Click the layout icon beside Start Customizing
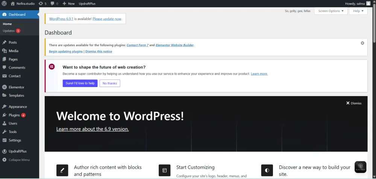Image resolution: width=376 pixels, height=179 pixels. 165,170
